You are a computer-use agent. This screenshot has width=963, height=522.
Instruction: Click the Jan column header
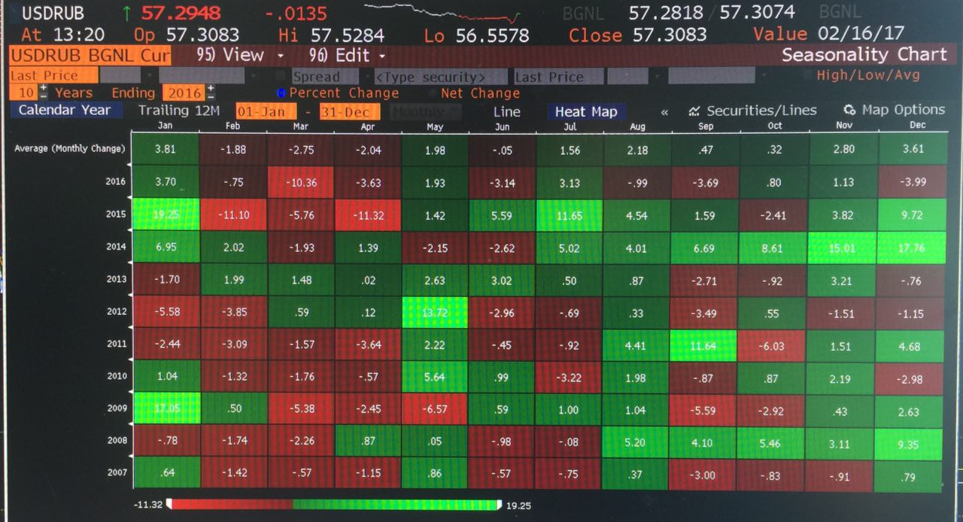(x=166, y=126)
